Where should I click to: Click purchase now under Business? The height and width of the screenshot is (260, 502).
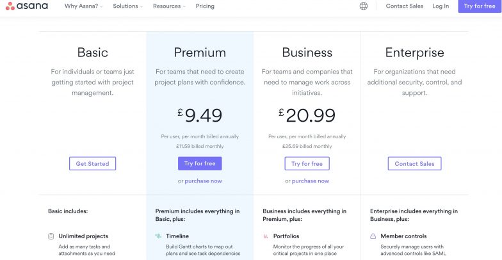311,181
